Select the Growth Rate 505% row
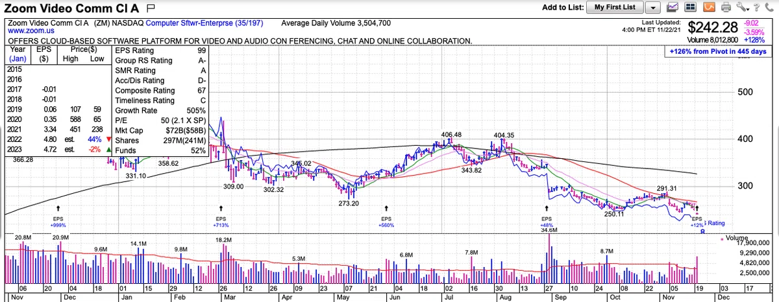Viewport: 779px width, 302px height. [x=161, y=110]
